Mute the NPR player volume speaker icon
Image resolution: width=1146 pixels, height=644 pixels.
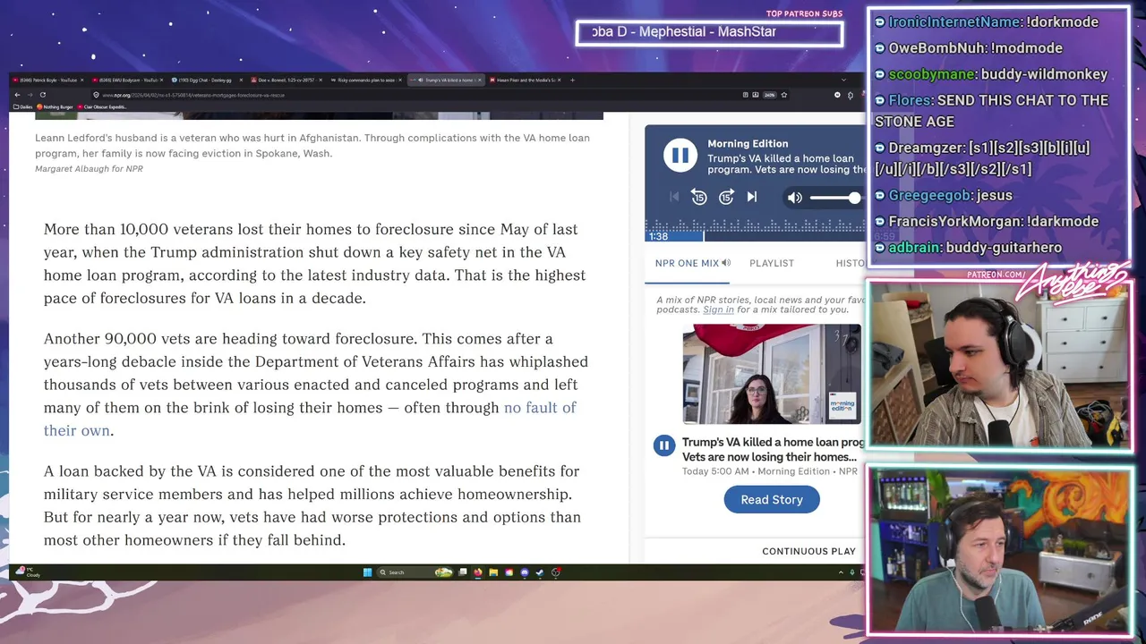click(794, 198)
